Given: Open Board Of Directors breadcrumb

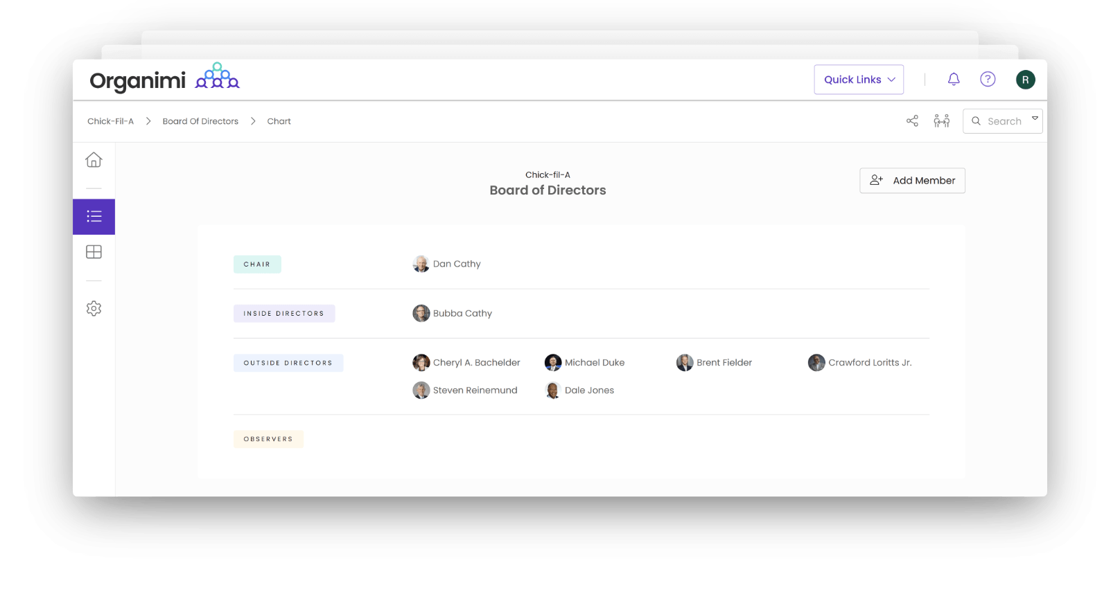Looking at the screenshot, I should (x=200, y=121).
